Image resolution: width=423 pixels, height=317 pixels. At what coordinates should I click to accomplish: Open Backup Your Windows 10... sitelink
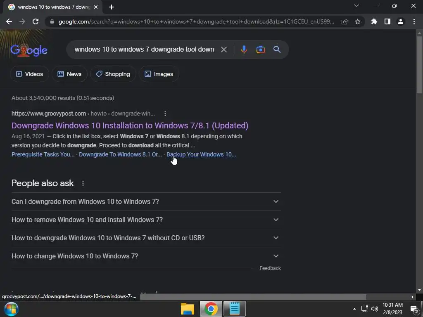click(x=201, y=154)
